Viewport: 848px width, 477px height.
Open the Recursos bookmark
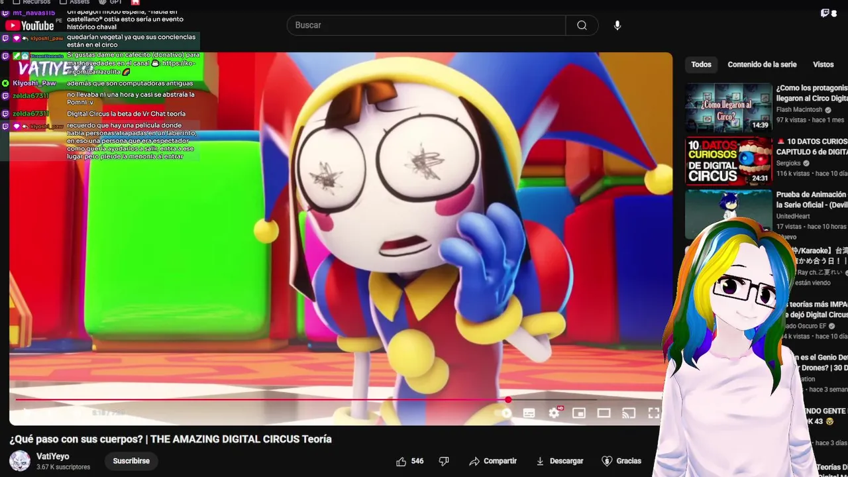click(x=32, y=3)
